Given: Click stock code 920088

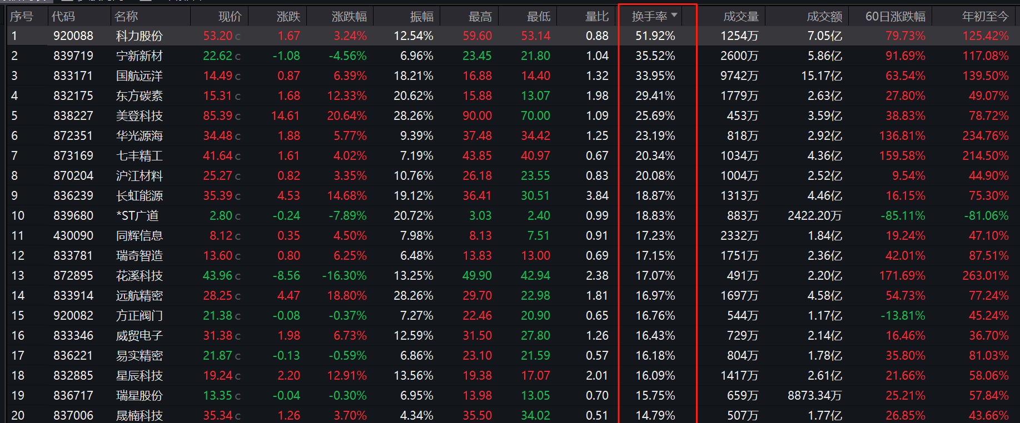Looking at the screenshot, I should tap(73, 36).
